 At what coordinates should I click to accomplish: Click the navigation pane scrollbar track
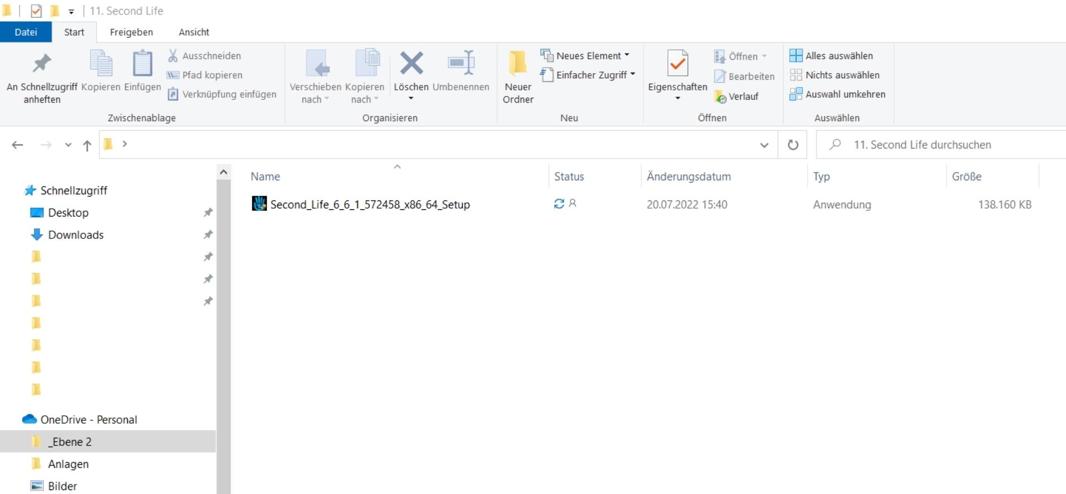223,337
